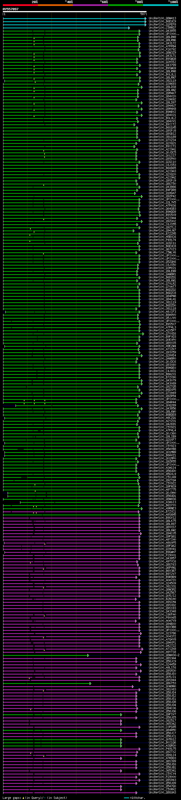Click the orange ~40% identity legend swatch
Screen dimensions: 181x800
coord(55,5)
